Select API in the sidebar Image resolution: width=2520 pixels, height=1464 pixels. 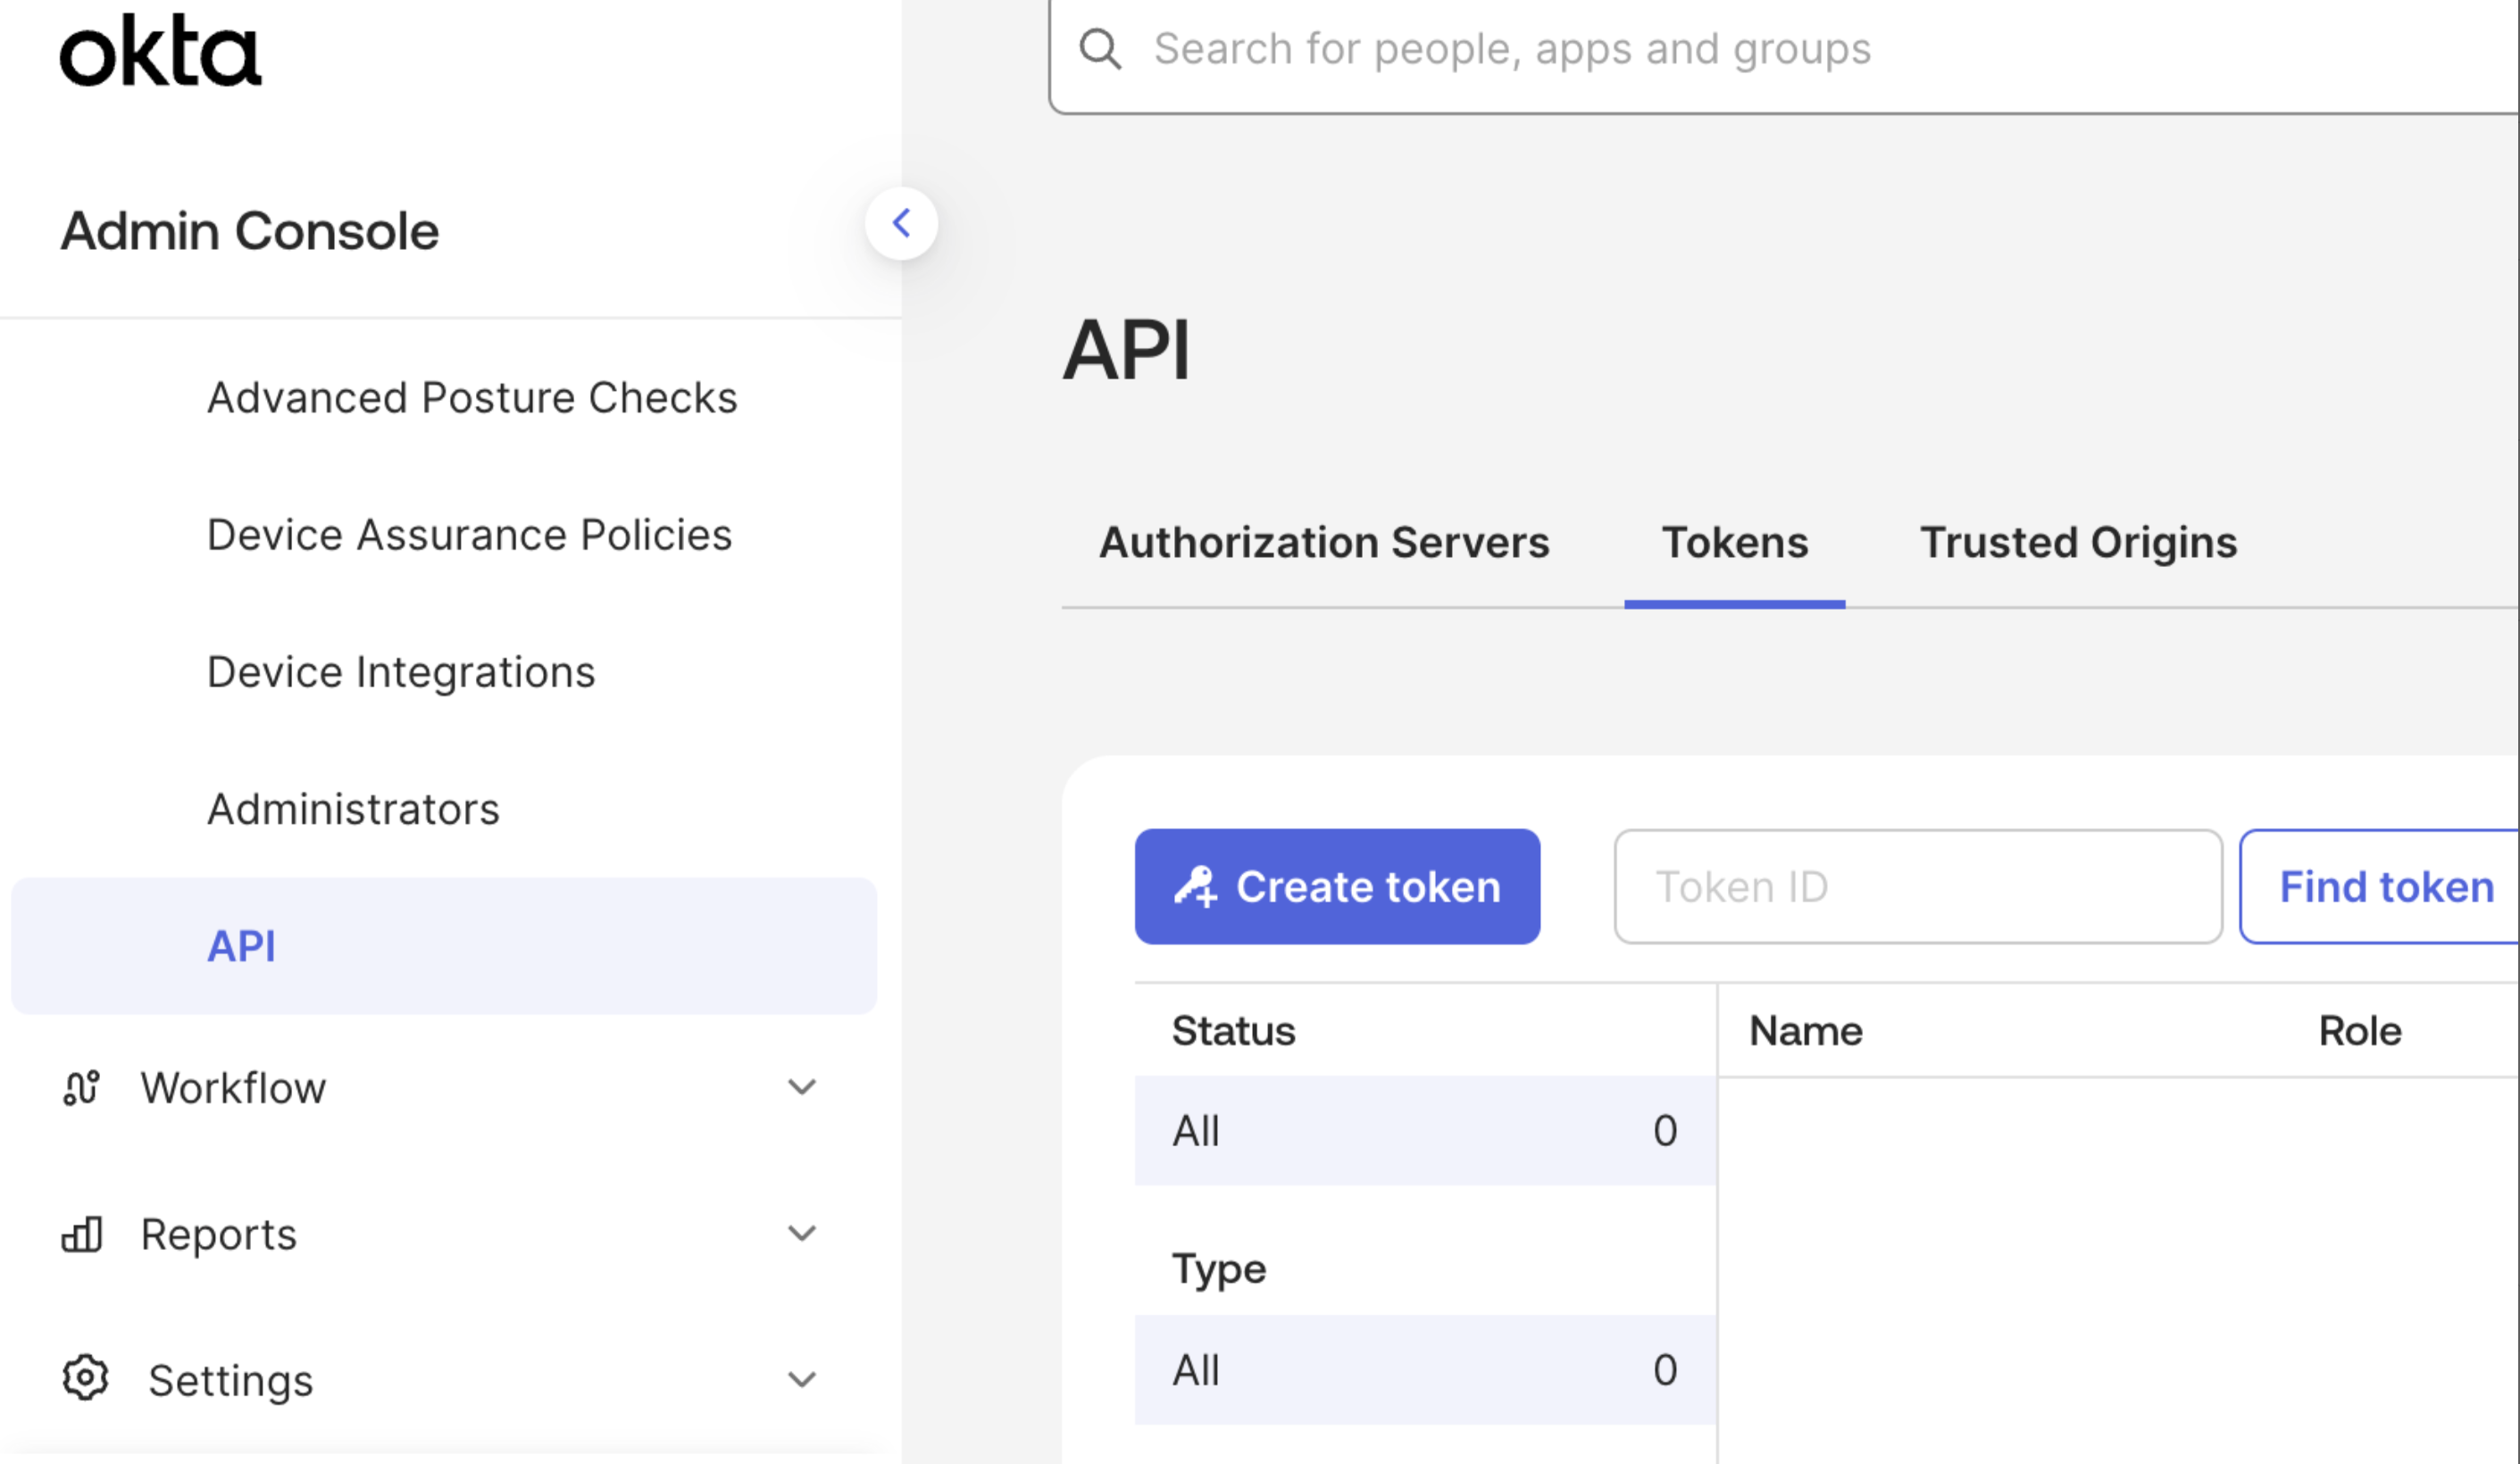coord(444,946)
